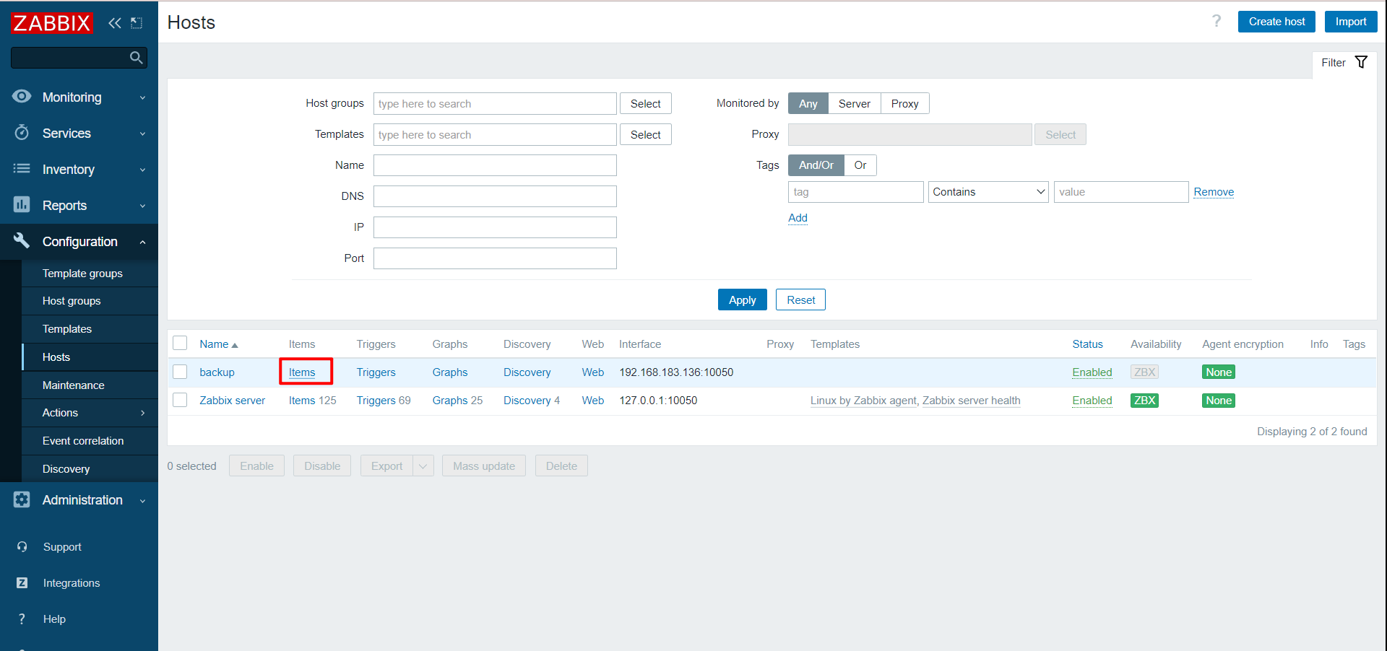
Task: Open Discovery in the Configuration menu
Action: (66, 469)
